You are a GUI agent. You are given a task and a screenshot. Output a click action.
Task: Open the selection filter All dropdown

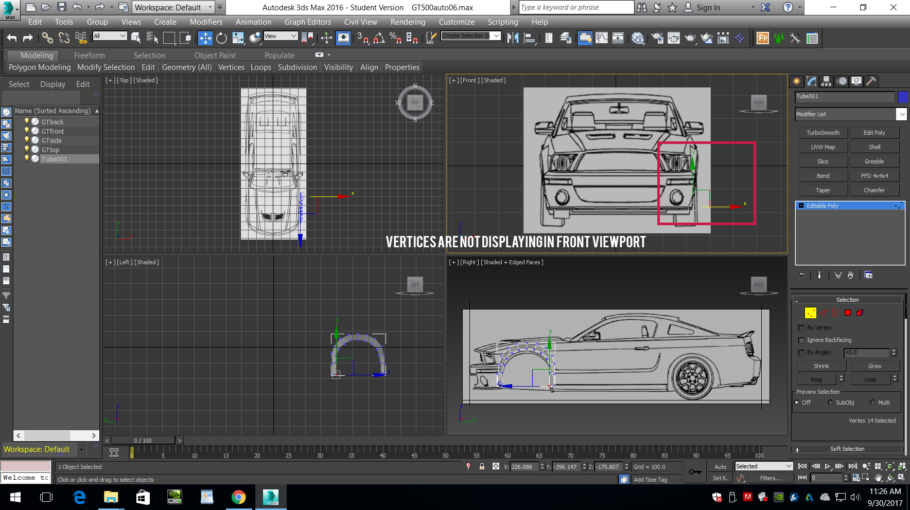pos(110,36)
